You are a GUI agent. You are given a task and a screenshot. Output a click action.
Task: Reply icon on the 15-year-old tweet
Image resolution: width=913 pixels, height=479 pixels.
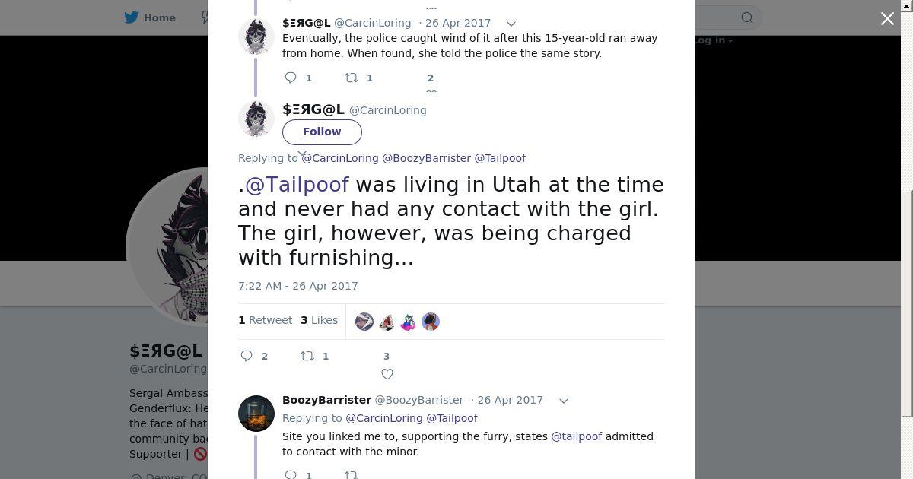click(291, 78)
